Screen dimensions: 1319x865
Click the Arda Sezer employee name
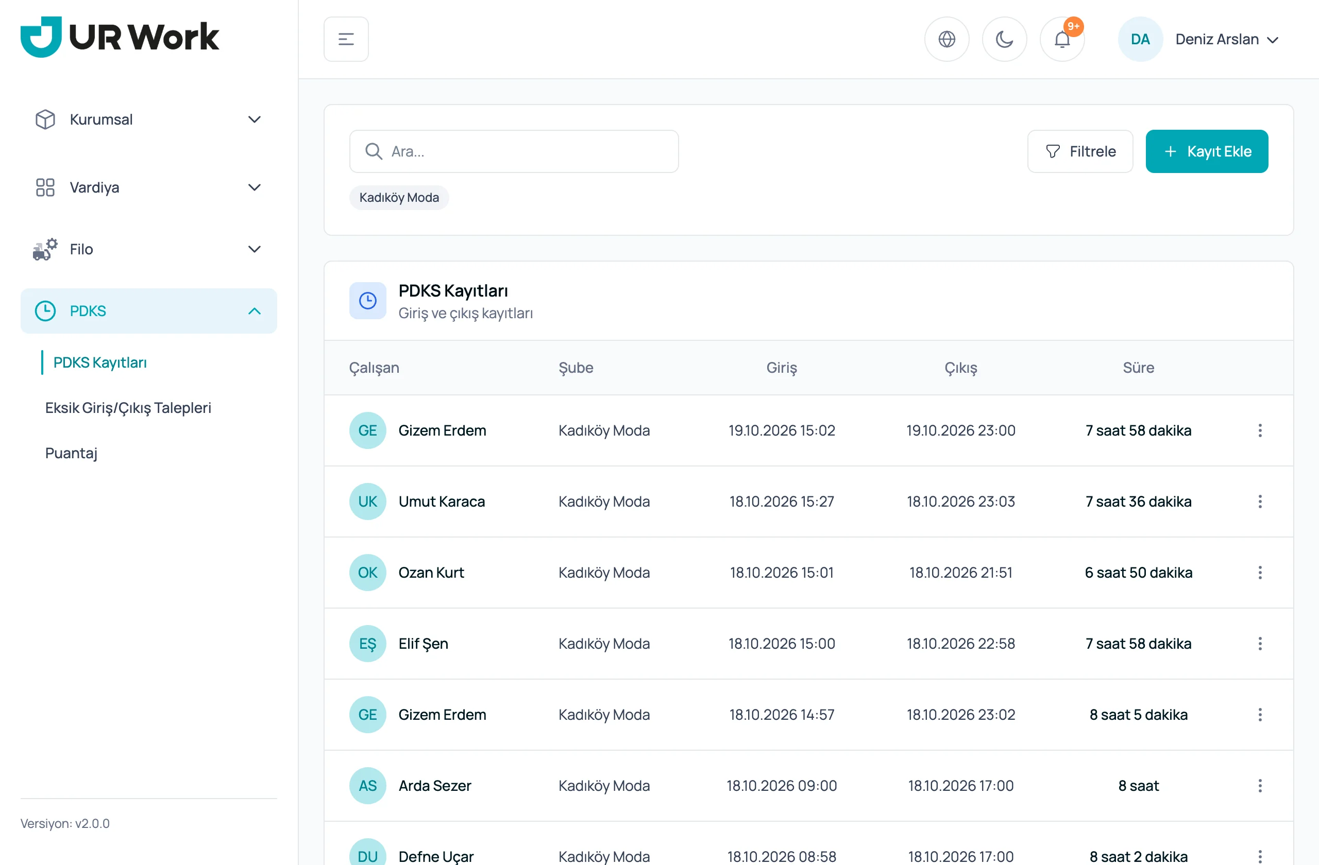[435, 785]
